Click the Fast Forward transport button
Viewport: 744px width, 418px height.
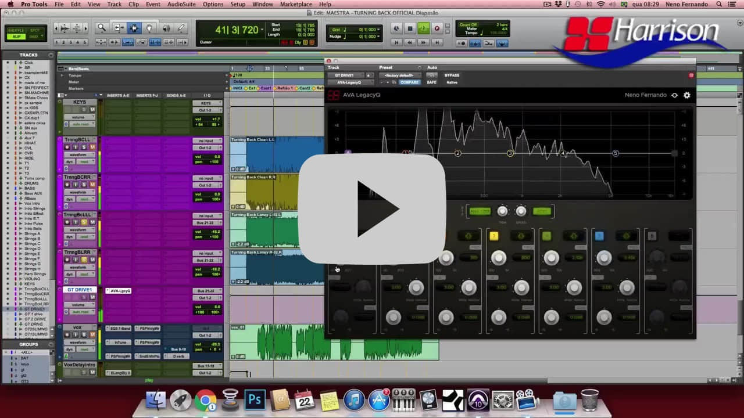(424, 42)
